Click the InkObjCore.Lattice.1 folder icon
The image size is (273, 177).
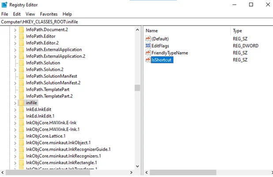21,136
